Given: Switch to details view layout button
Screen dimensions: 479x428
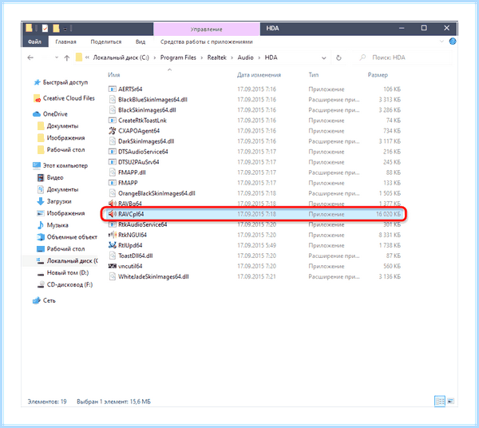Looking at the screenshot, I should point(440,401).
